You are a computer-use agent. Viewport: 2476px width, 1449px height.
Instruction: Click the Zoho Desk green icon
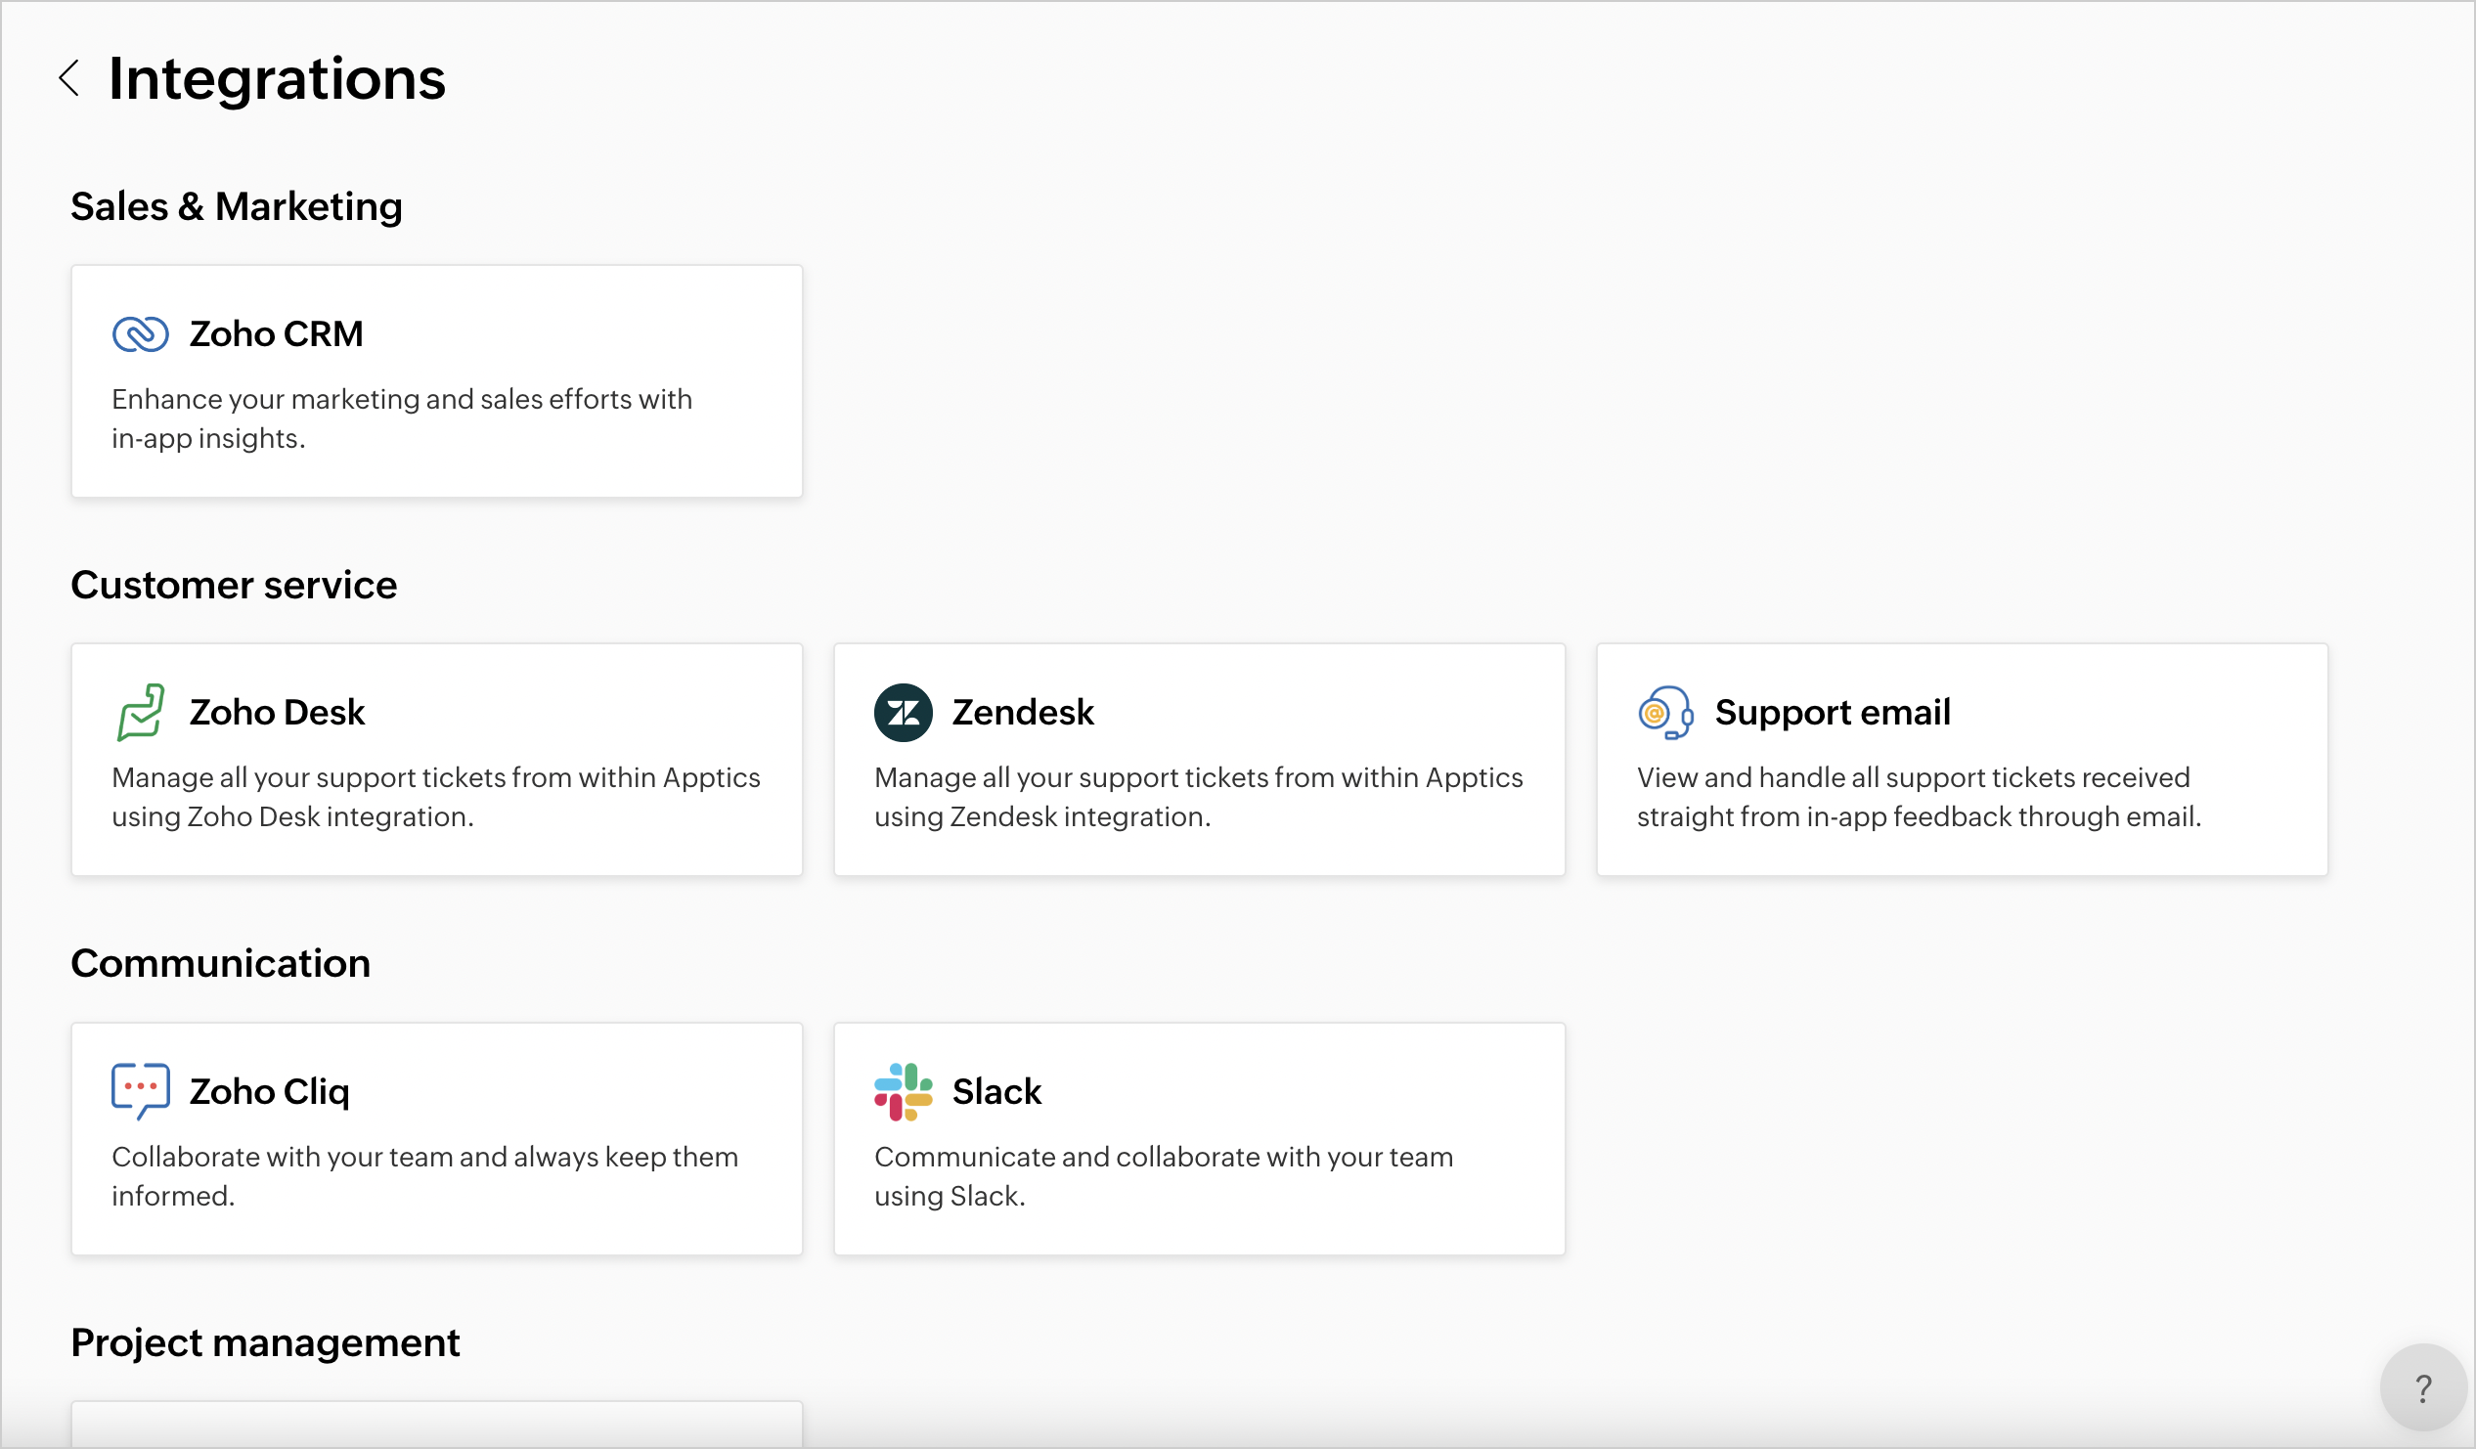click(x=141, y=712)
